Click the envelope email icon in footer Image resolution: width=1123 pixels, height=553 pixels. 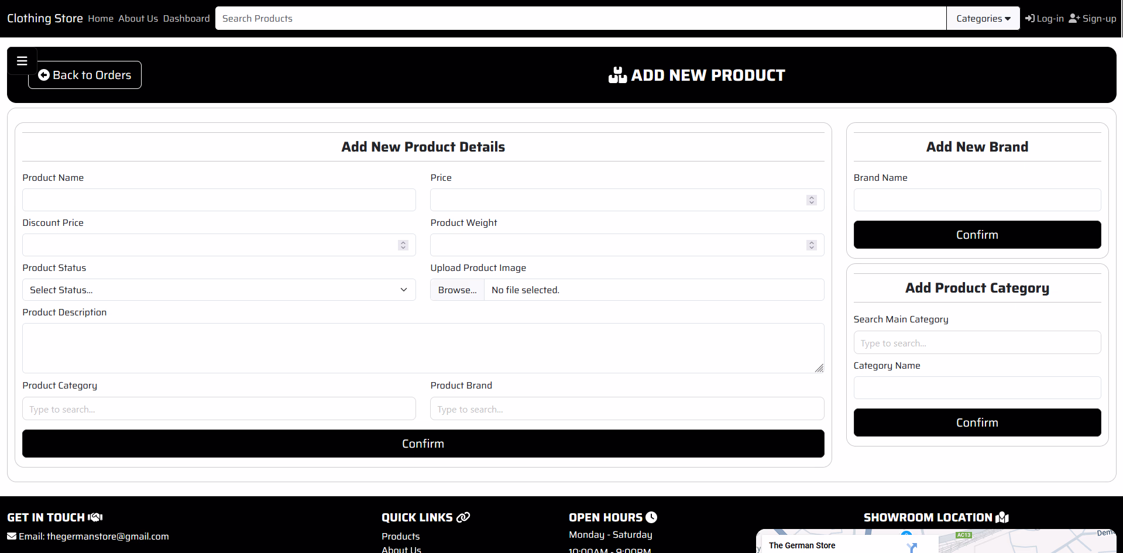pos(12,536)
